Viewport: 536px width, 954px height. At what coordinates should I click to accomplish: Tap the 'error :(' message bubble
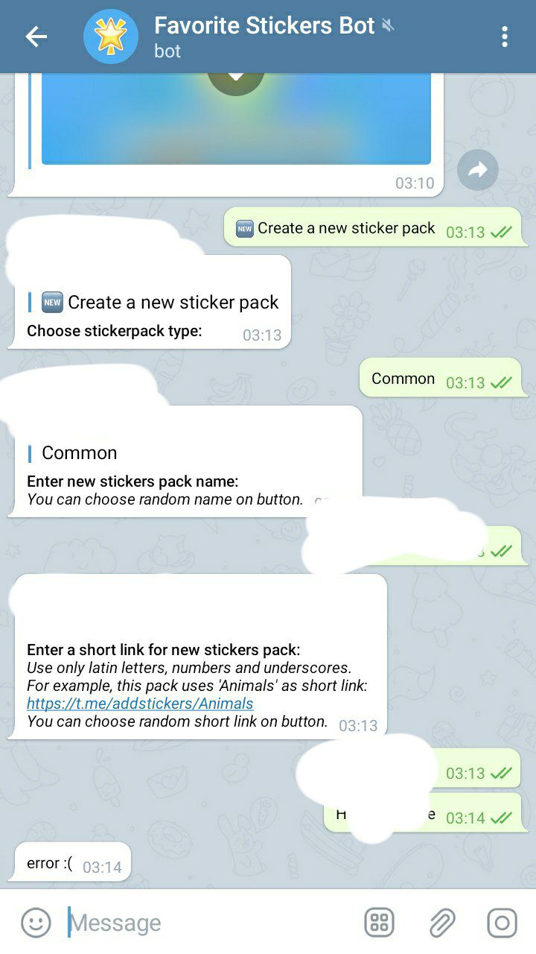pos(73,862)
